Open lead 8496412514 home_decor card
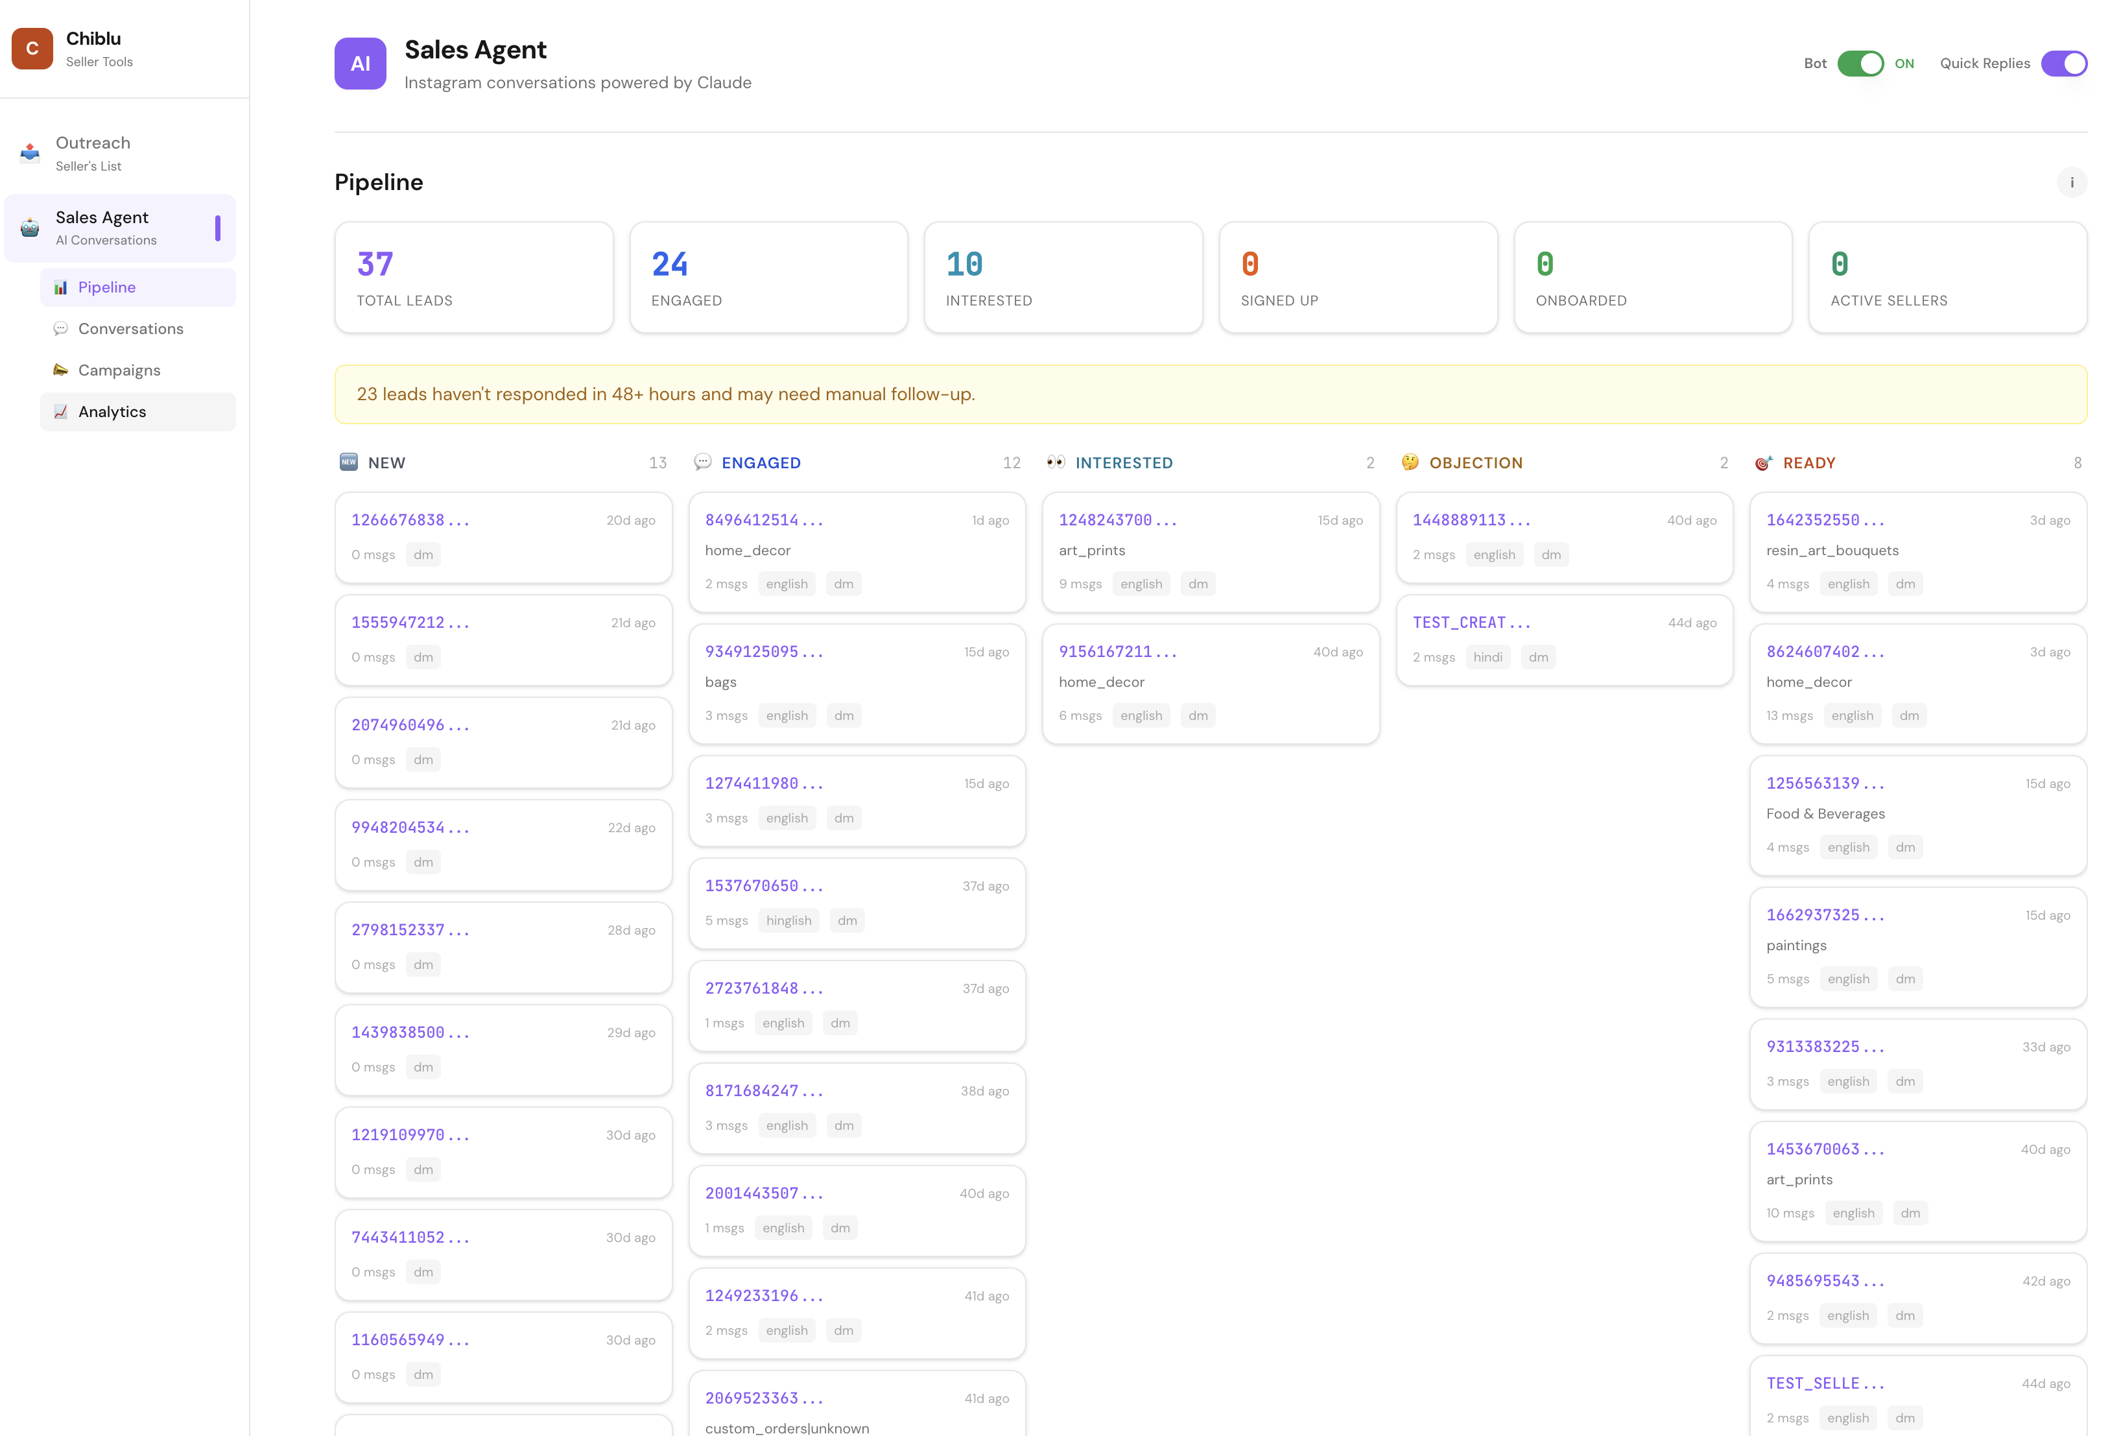2110x1436 pixels. point(856,551)
